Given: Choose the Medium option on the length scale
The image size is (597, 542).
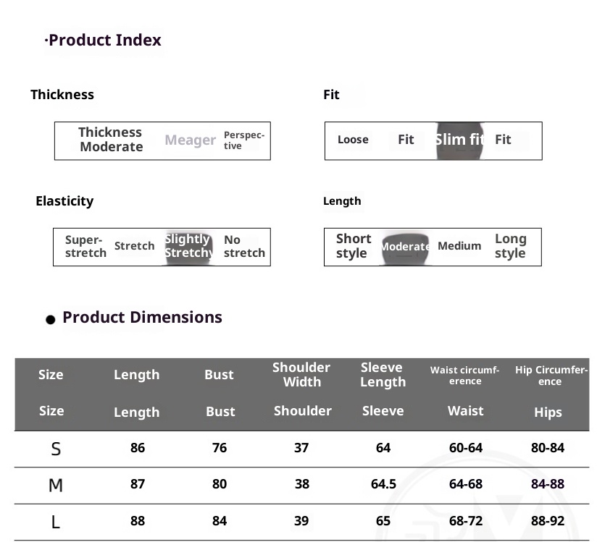Looking at the screenshot, I should coord(459,246).
